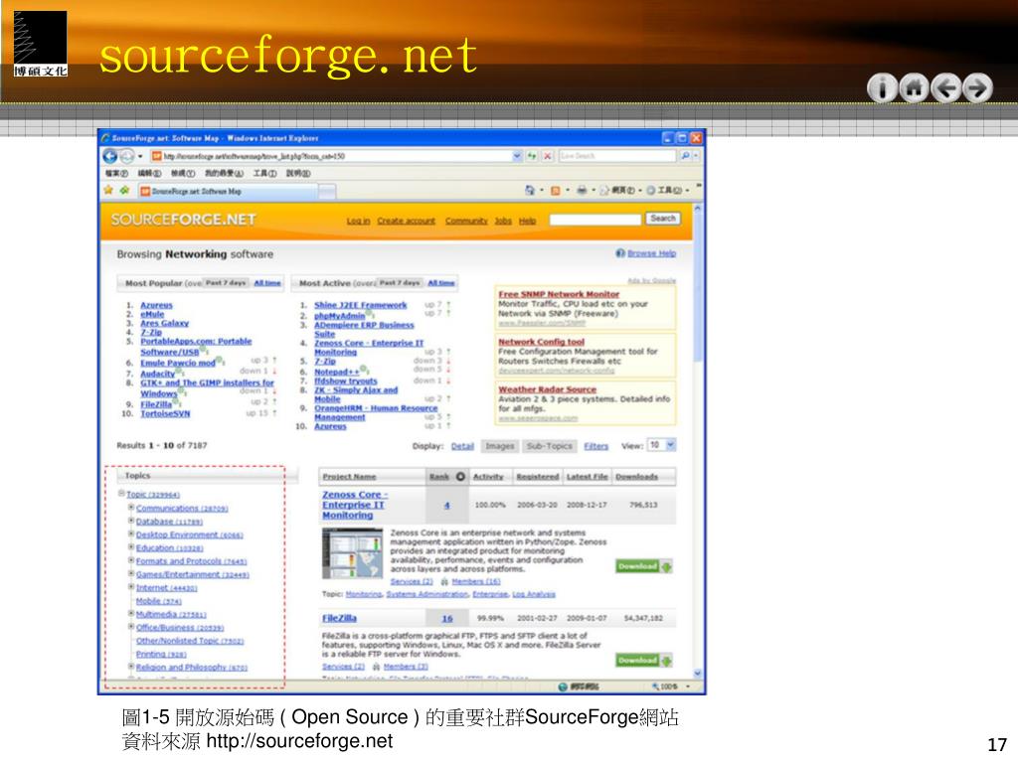
Task: Click the green refresh icon beside address bar
Action: (x=532, y=156)
